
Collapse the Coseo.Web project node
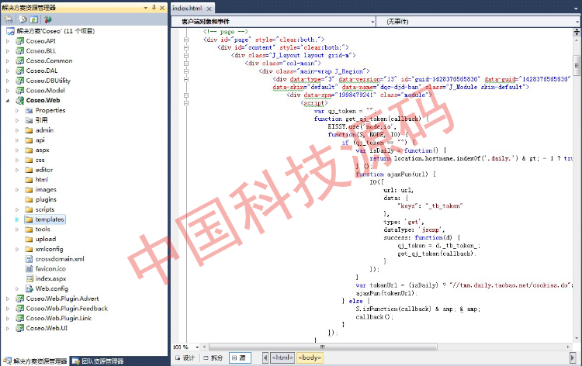point(8,101)
